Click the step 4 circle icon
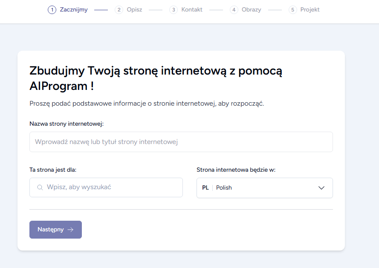This screenshot has height=268, width=379. [x=234, y=10]
